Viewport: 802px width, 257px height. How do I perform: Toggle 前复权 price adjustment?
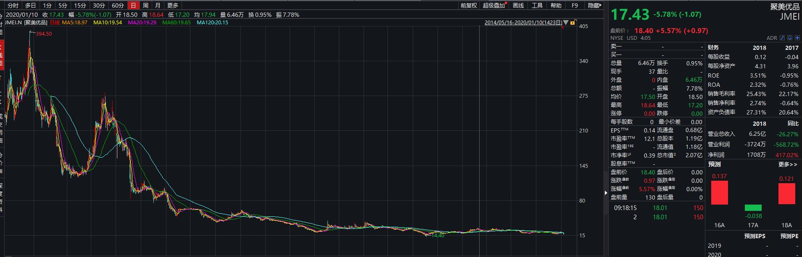(x=469, y=5)
